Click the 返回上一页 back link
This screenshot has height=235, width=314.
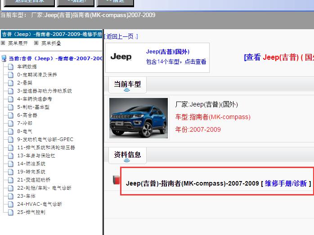(121, 36)
